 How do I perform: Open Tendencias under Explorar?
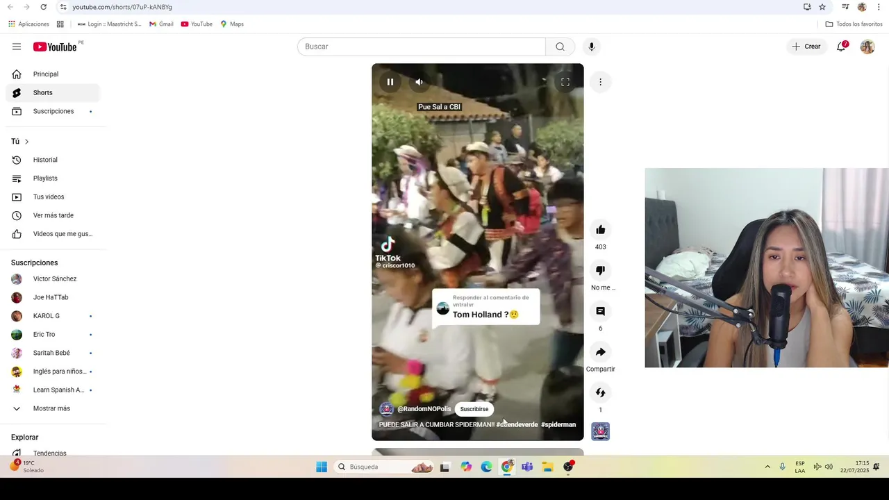(53, 453)
